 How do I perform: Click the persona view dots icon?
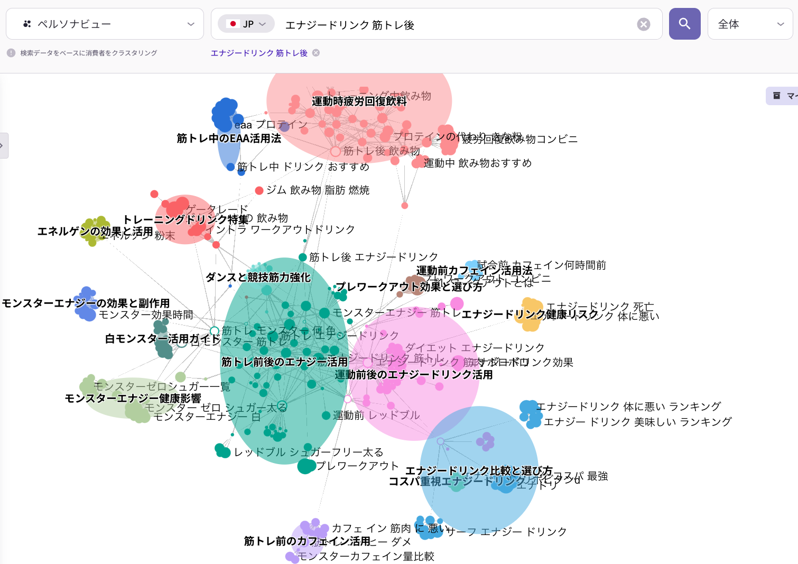pos(27,24)
